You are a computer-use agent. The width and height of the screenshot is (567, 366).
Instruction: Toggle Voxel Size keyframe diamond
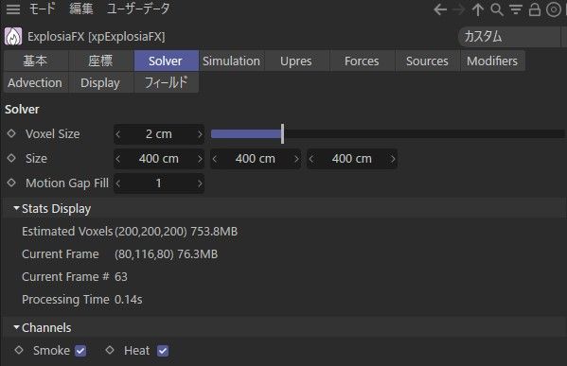11,133
